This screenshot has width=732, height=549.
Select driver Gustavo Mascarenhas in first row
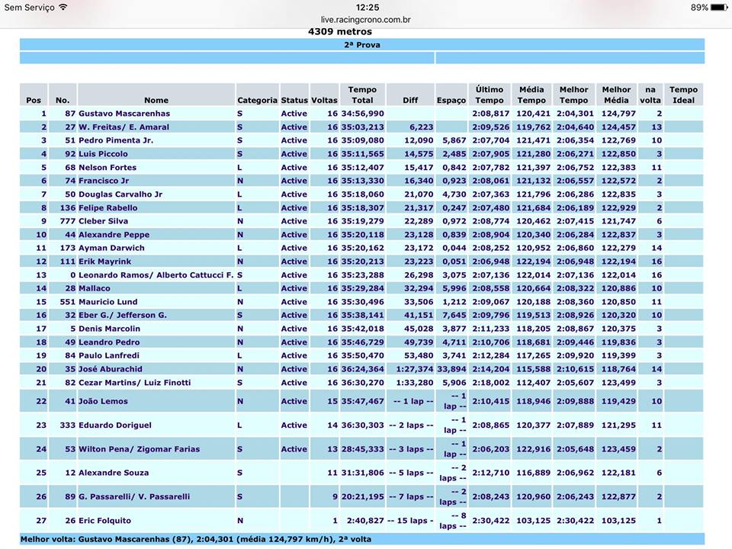click(124, 114)
